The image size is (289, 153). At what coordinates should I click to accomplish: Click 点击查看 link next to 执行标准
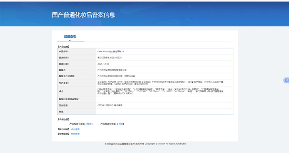(75, 130)
